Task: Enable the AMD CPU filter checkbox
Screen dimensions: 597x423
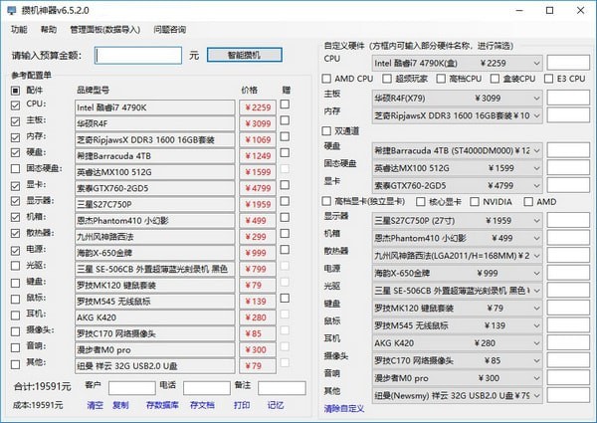Action: [327, 78]
